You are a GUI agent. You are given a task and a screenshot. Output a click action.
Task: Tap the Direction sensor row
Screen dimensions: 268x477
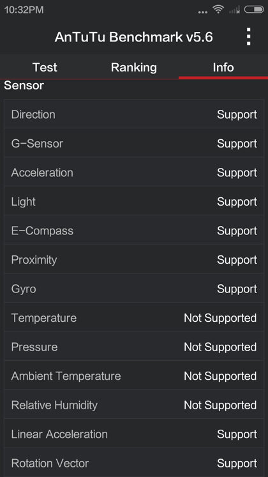click(x=134, y=114)
